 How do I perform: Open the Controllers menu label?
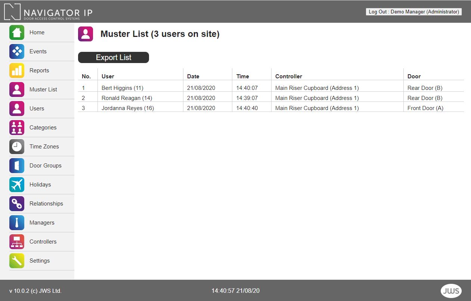[x=43, y=242]
